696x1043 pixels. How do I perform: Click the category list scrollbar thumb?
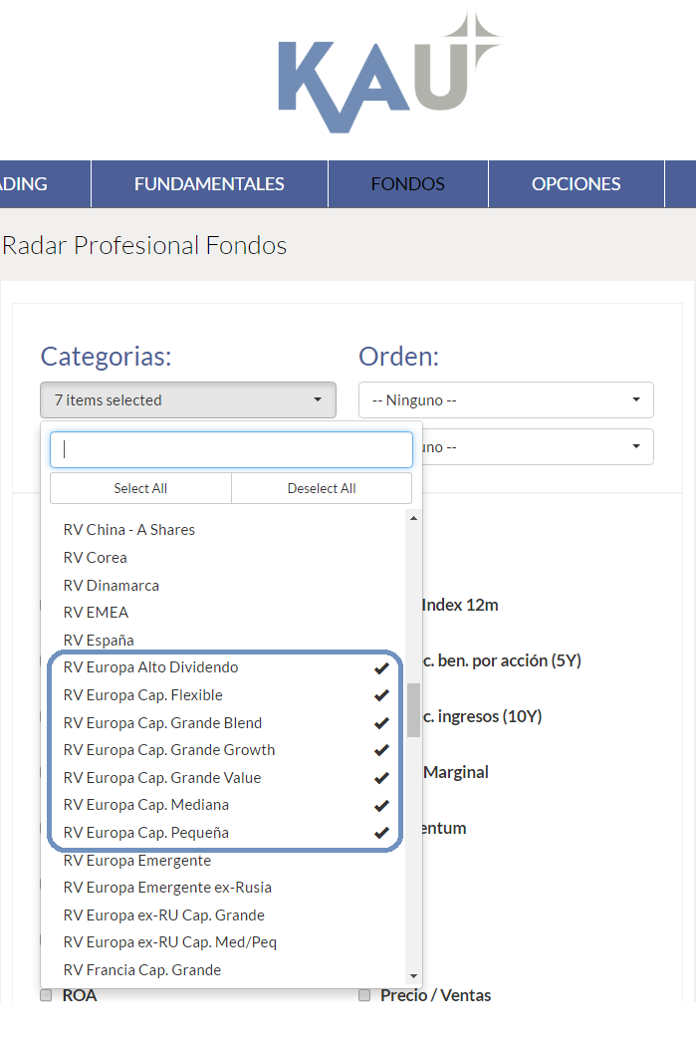coord(413,709)
